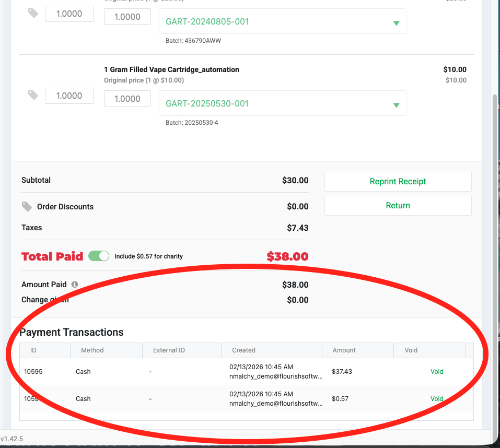The image size is (500, 448).
Task: Click the tag icon beside the vape cartridge quantity
Action: (32, 95)
